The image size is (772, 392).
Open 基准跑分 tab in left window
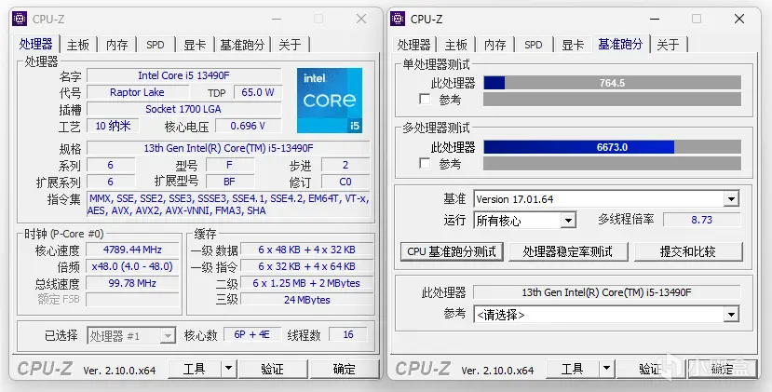pyautogui.click(x=242, y=45)
